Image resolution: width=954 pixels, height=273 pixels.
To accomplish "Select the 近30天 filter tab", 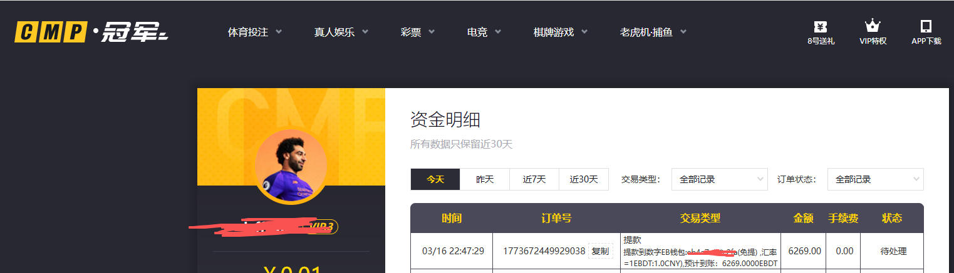I will [x=583, y=179].
